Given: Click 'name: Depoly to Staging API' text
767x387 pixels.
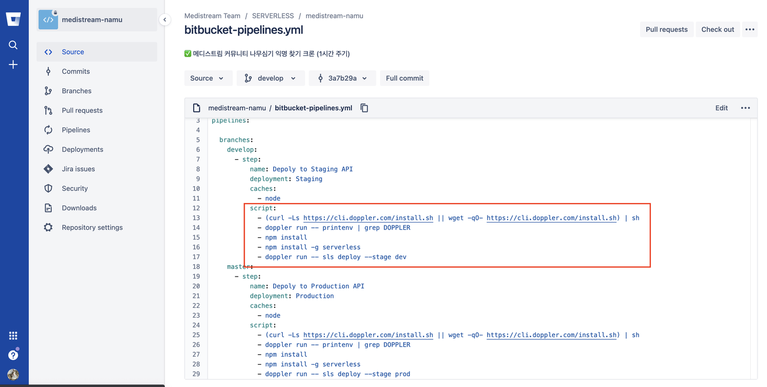Looking at the screenshot, I should (301, 169).
